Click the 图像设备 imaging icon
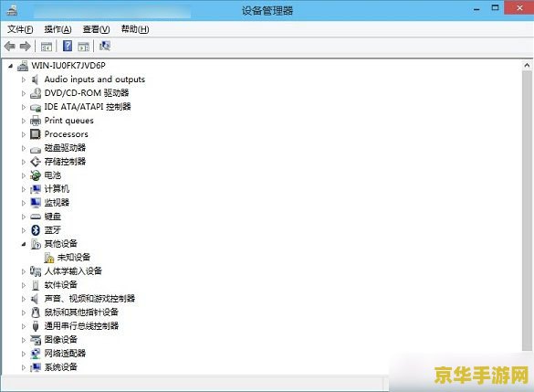This screenshot has width=534, height=392. point(36,340)
